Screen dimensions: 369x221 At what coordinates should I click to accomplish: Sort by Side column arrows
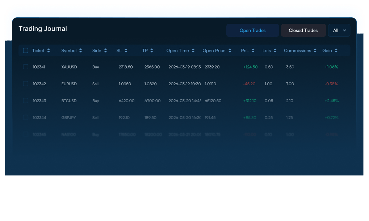(x=105, y=51)
